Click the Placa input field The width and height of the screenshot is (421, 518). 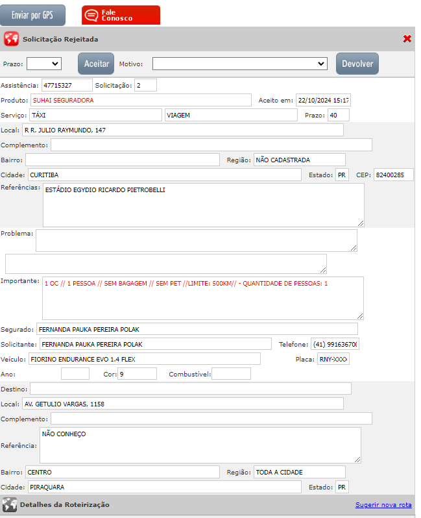[x=333, y=359]
